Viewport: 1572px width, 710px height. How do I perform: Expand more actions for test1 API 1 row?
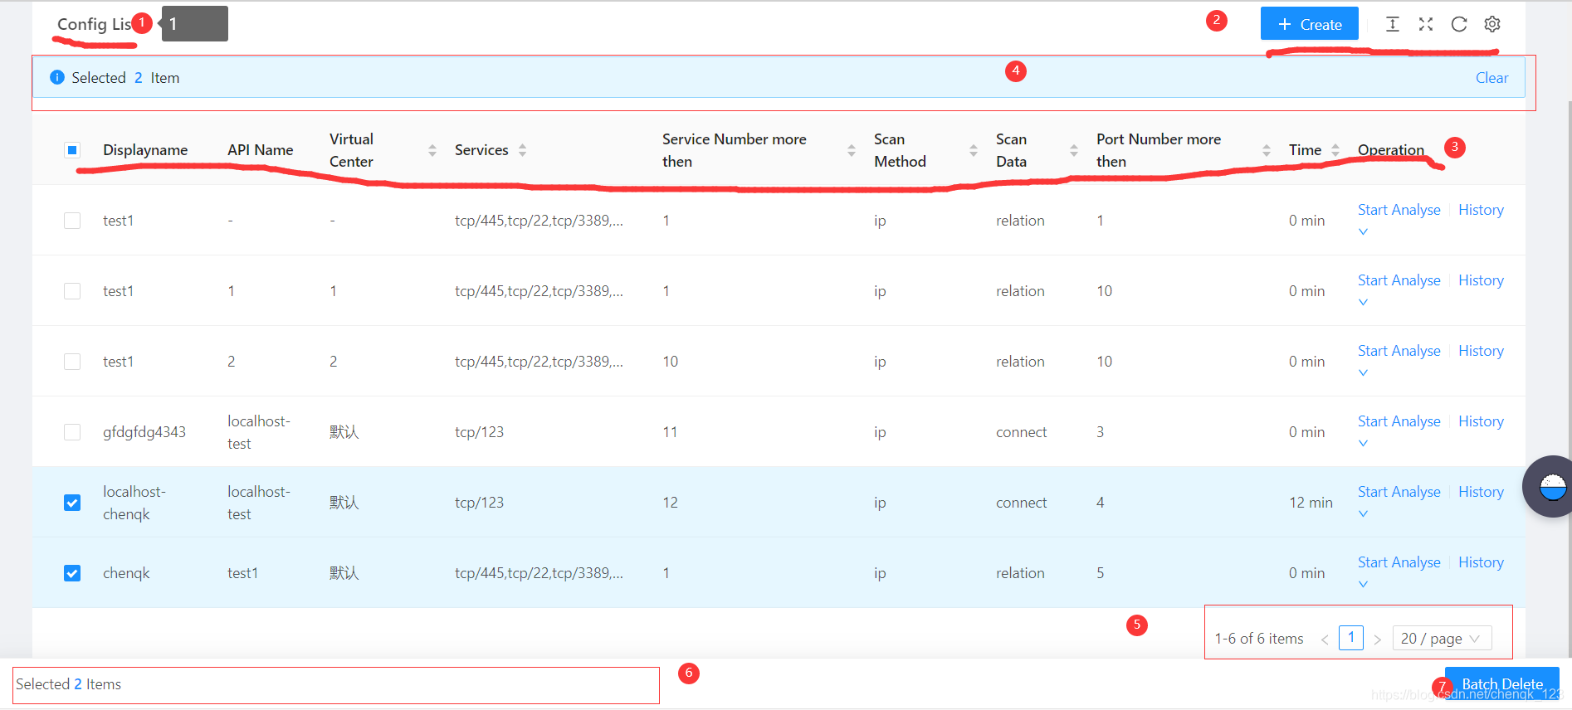coord(1363,302)
